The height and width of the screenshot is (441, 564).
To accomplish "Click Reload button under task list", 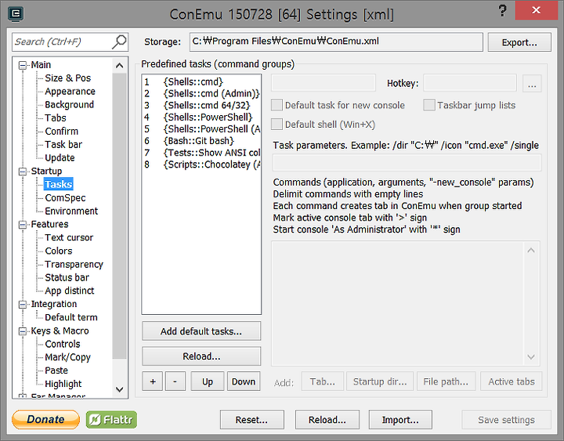I will [x=201, y=356].
